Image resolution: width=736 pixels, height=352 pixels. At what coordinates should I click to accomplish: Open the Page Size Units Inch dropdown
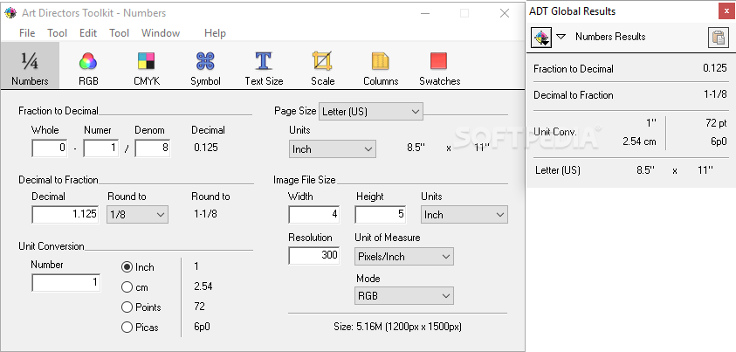pyautogui.click(x=333, y=149)
